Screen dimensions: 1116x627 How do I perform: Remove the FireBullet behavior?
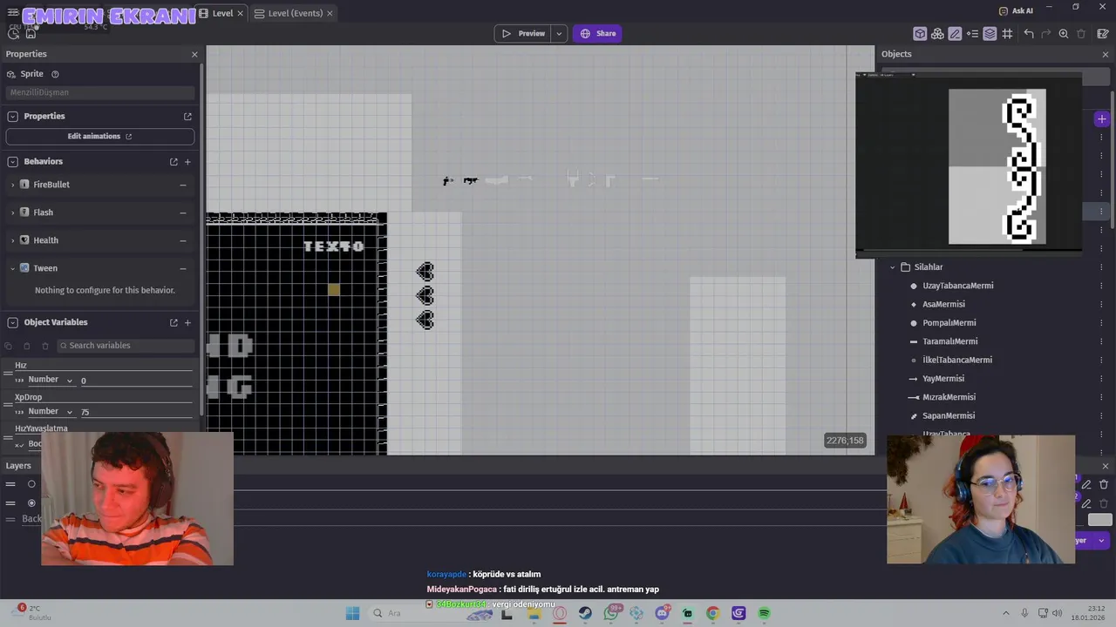coord(183,185)
